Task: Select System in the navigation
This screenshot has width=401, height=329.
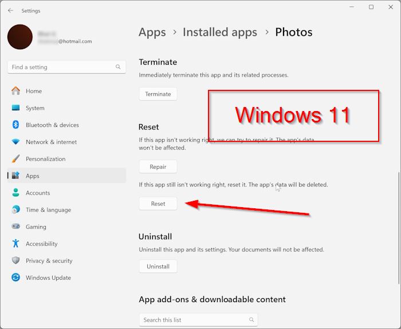Action: [35, 108]
